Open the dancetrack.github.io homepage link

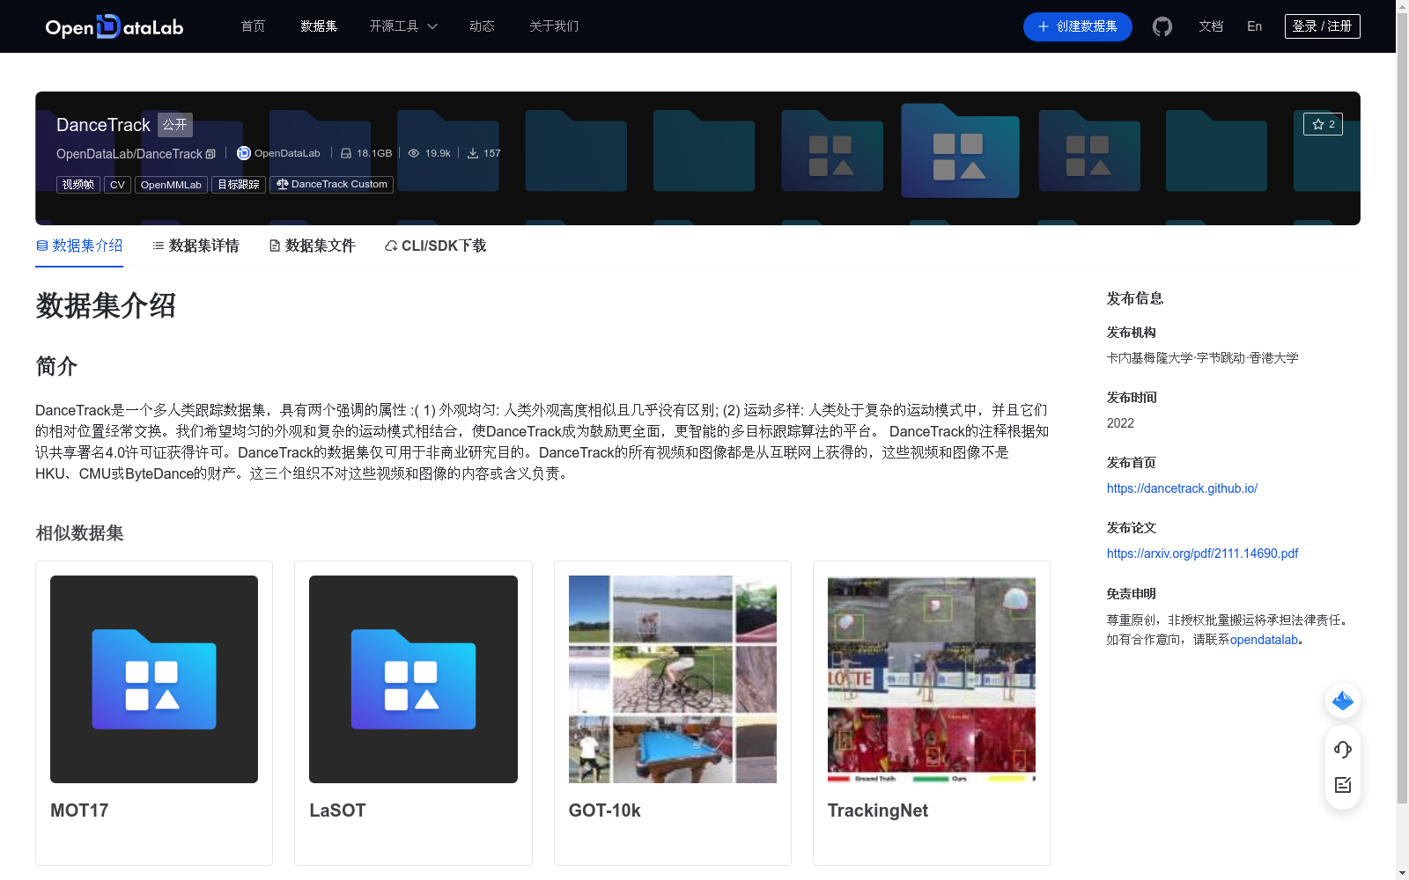point(1182,488)
